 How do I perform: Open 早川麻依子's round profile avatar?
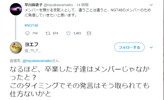click(x=16, y=9)
